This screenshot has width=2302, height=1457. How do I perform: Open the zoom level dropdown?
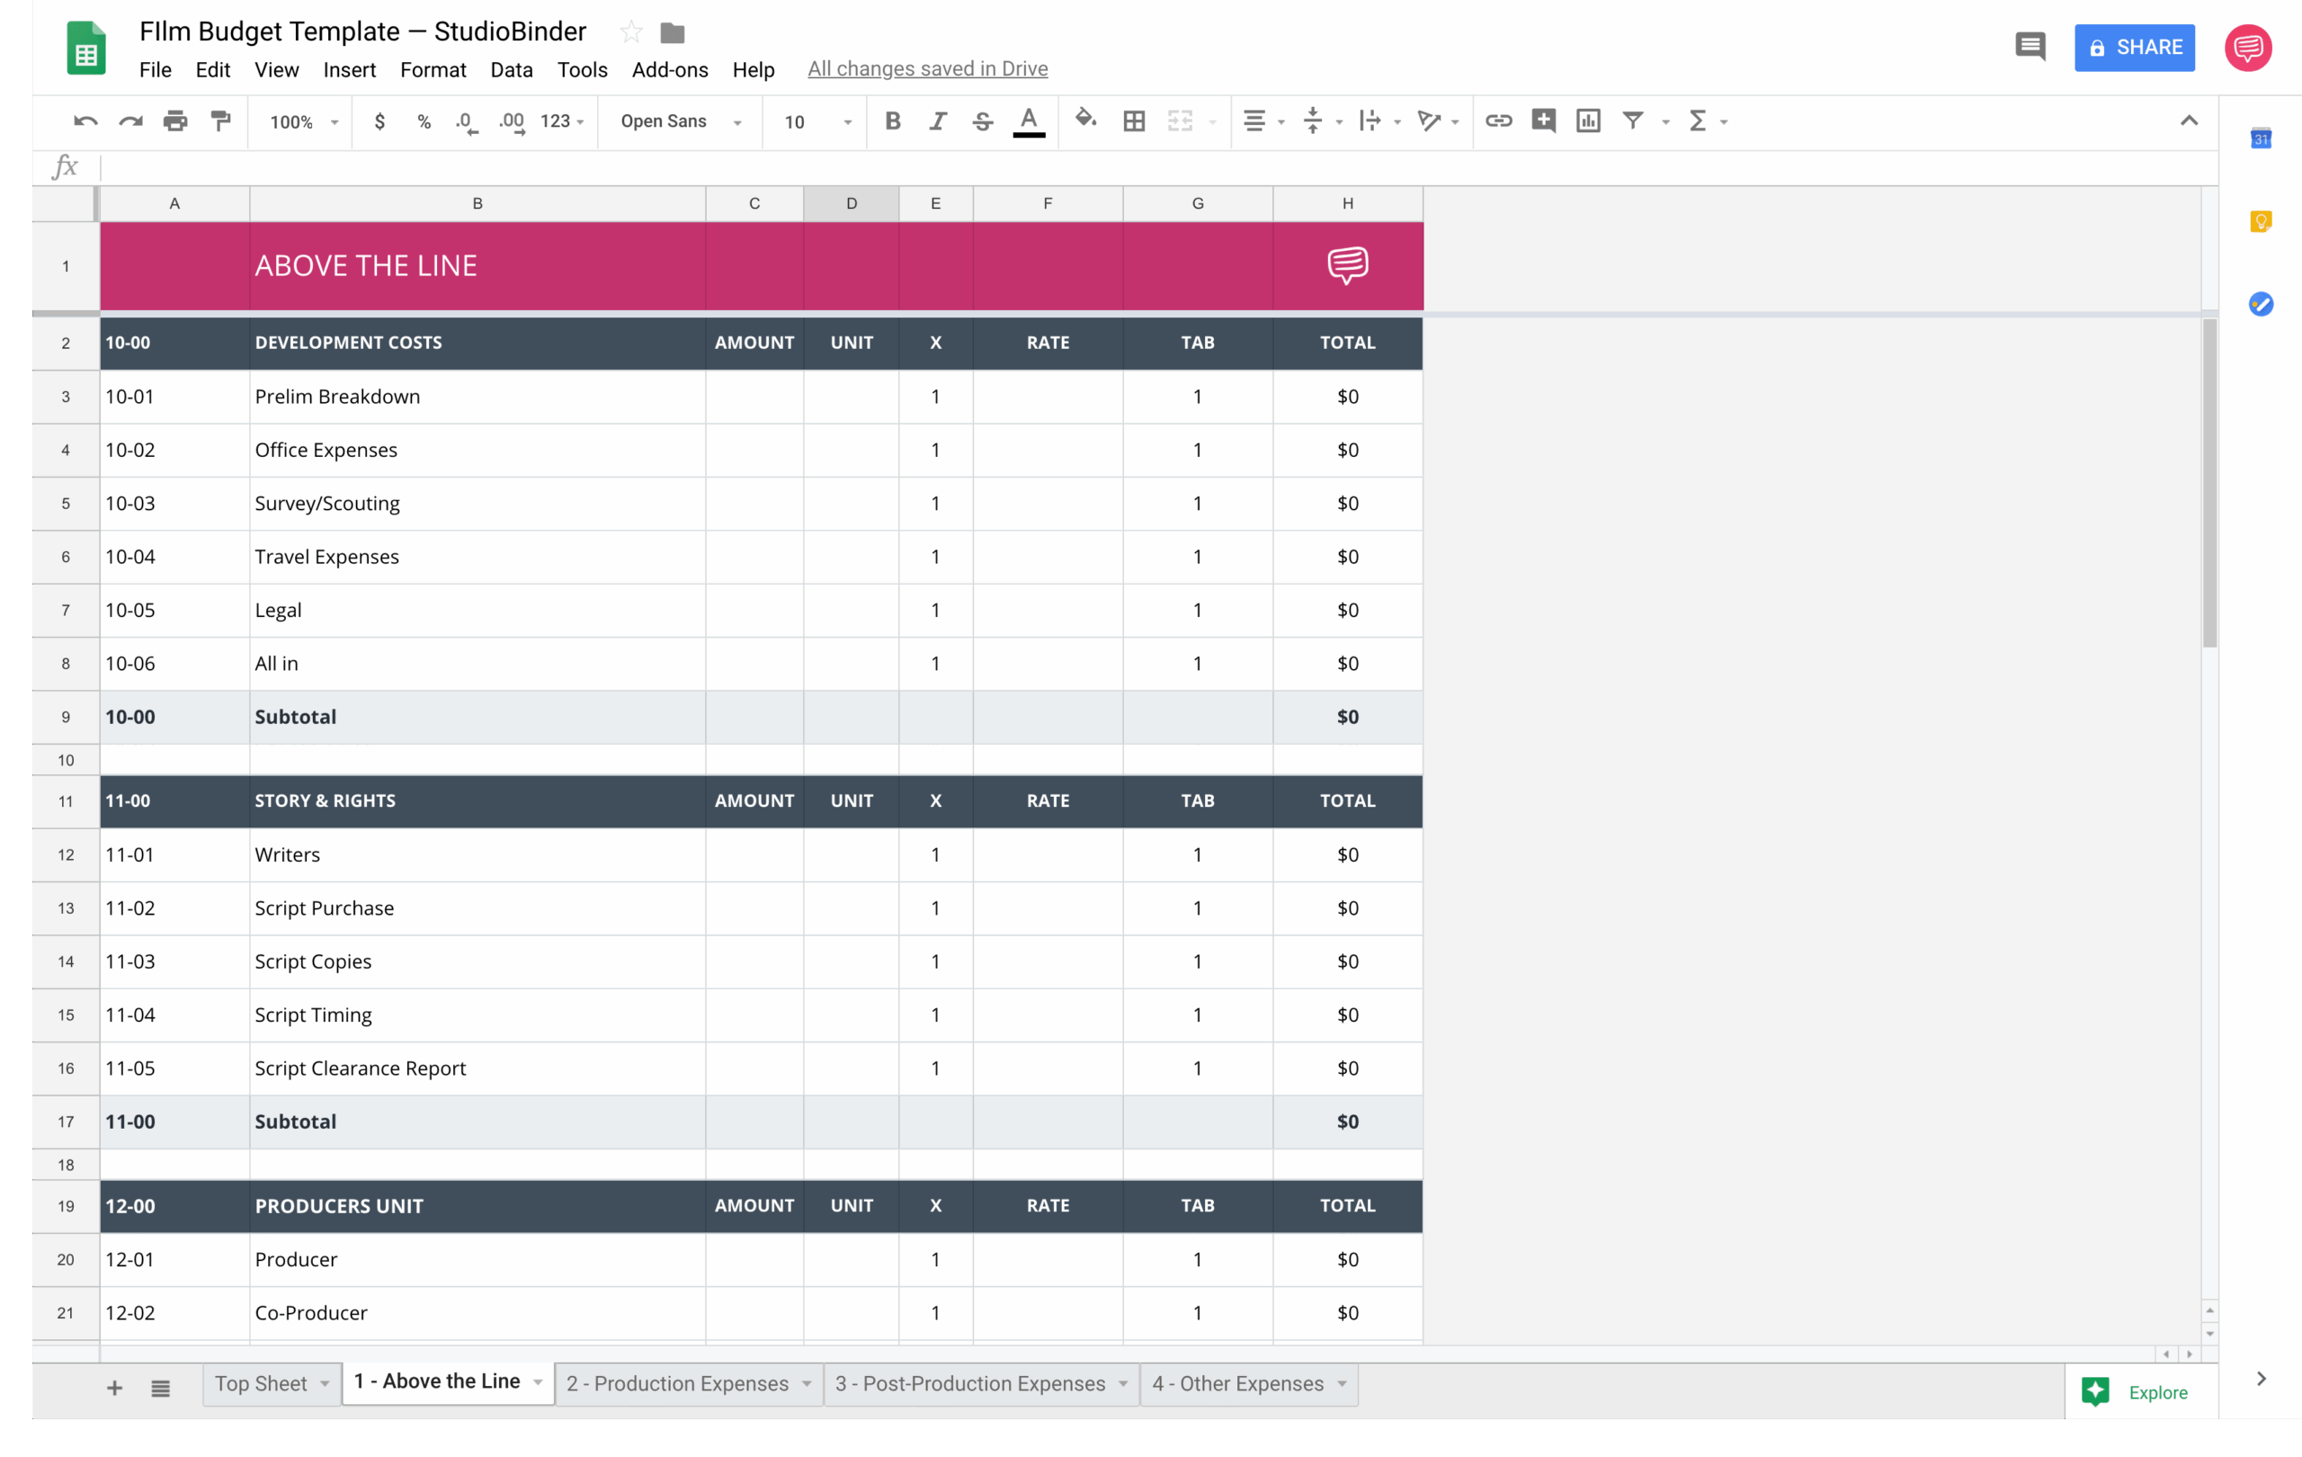point(299,121)
